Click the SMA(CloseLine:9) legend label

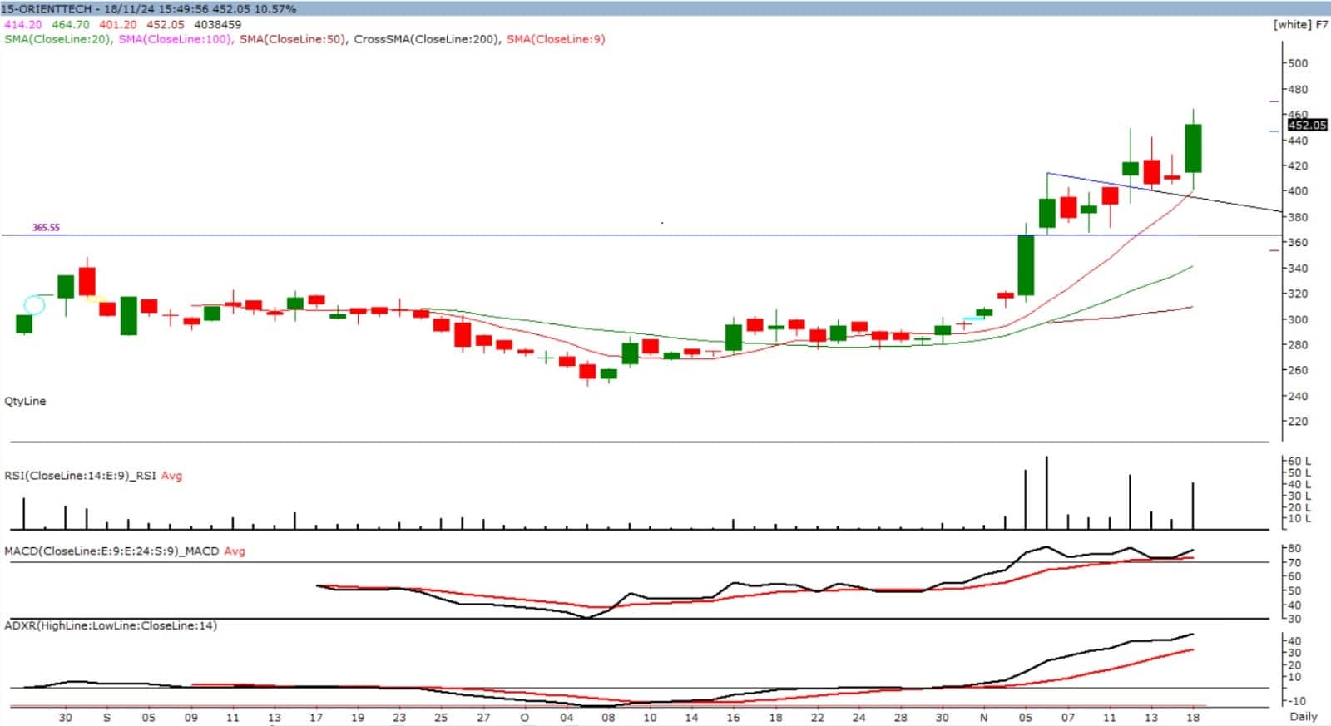pyautogui.click(x=555, y=39)
